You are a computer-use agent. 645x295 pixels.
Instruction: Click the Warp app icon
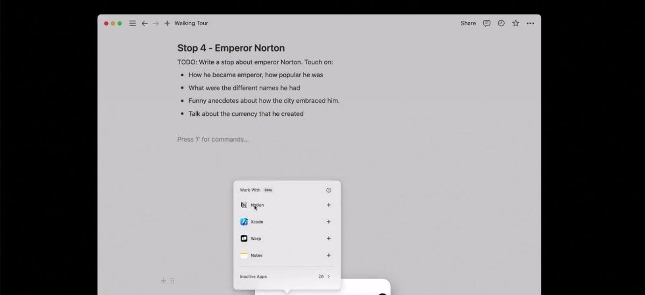244,239
